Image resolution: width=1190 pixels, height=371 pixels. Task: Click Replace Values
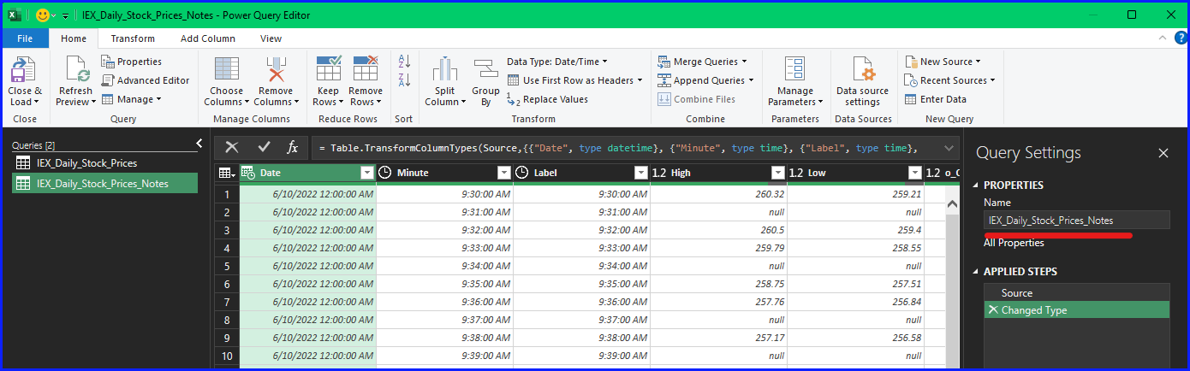coord(547,99)
